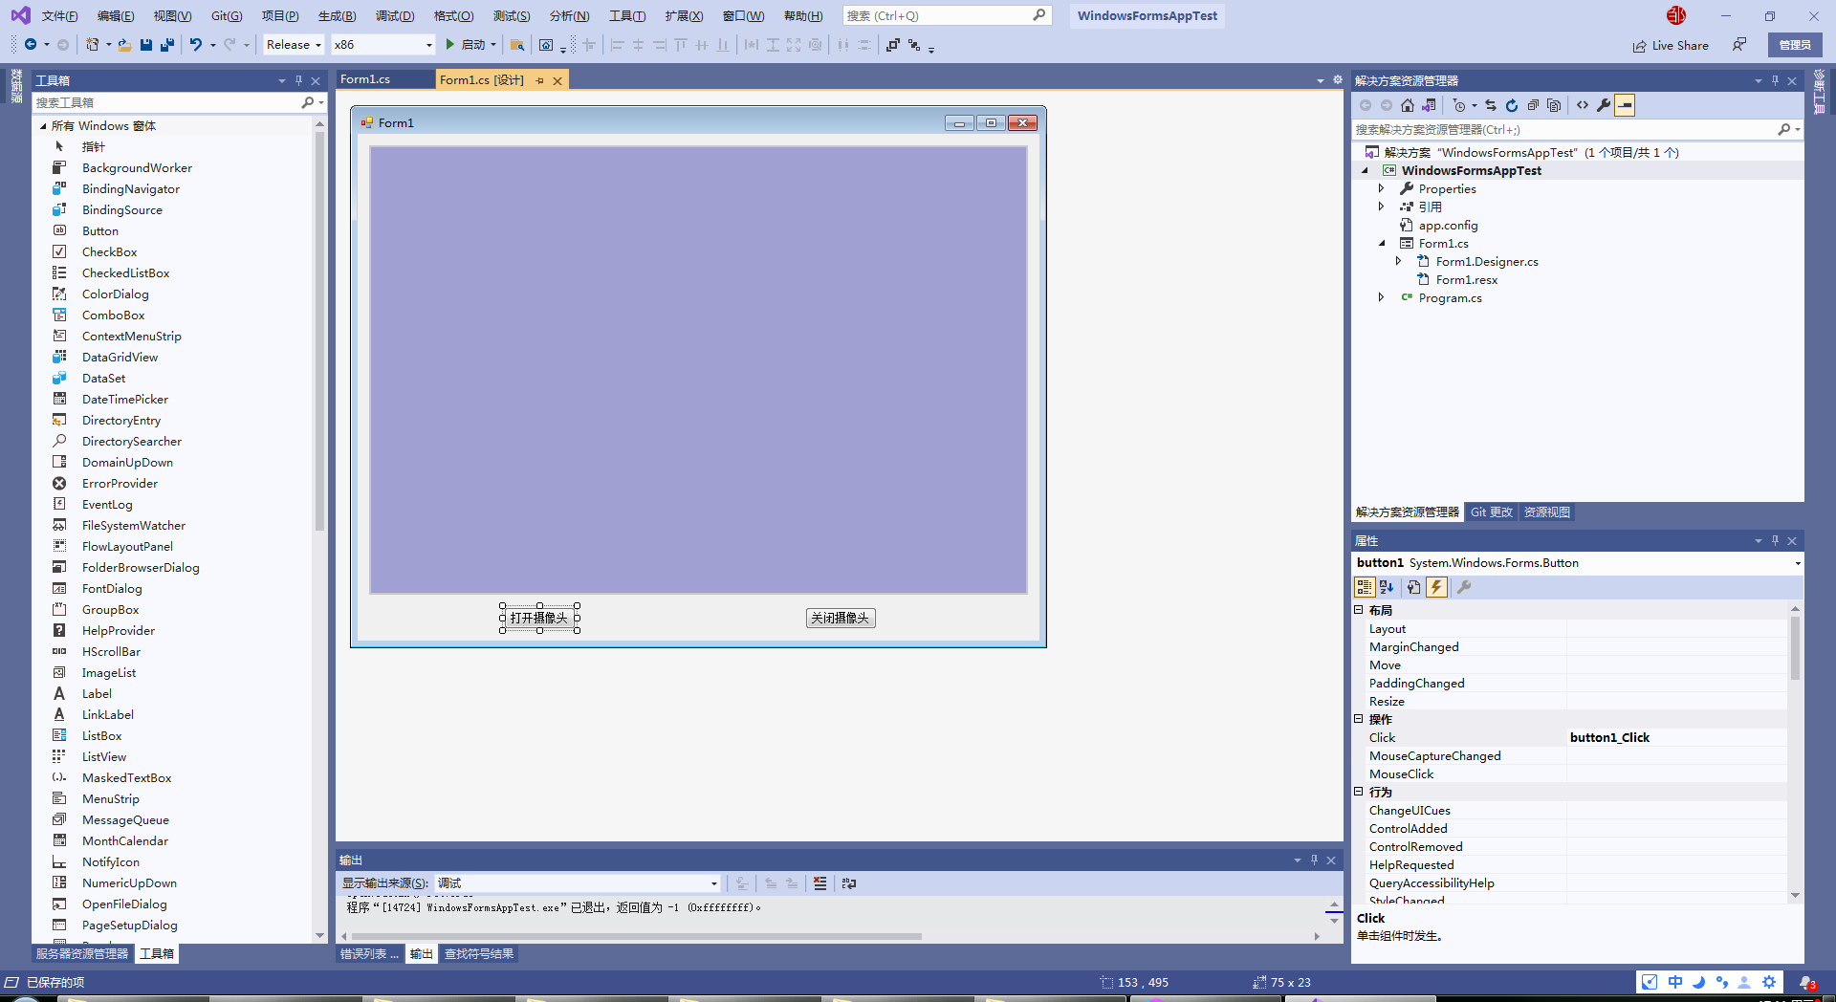The height and width of the screenshot is (1002, 1836).
Task: Toggle Word Wrap in Output panel
Action: point(849,883)
